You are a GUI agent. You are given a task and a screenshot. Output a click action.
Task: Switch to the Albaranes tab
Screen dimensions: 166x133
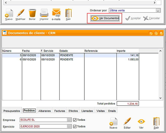44,111
